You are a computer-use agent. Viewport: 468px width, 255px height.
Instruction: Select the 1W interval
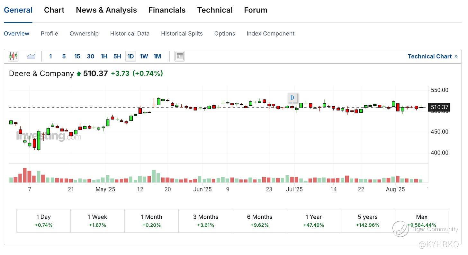(144, 56)
